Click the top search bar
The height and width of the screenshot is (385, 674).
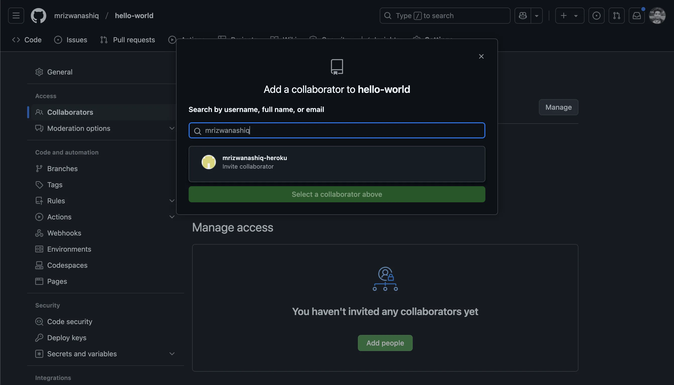[445, 16]
